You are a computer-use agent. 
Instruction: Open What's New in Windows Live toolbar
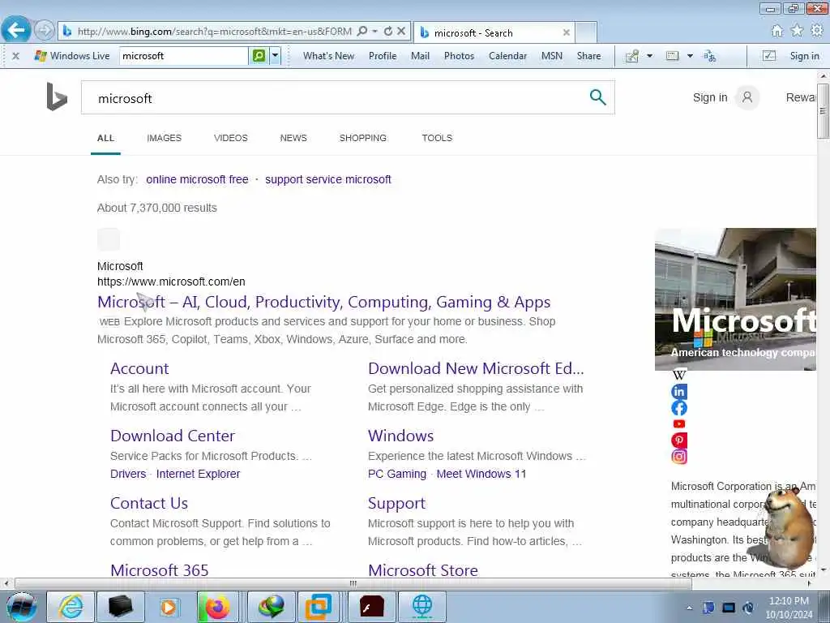[x=329, y=56]
